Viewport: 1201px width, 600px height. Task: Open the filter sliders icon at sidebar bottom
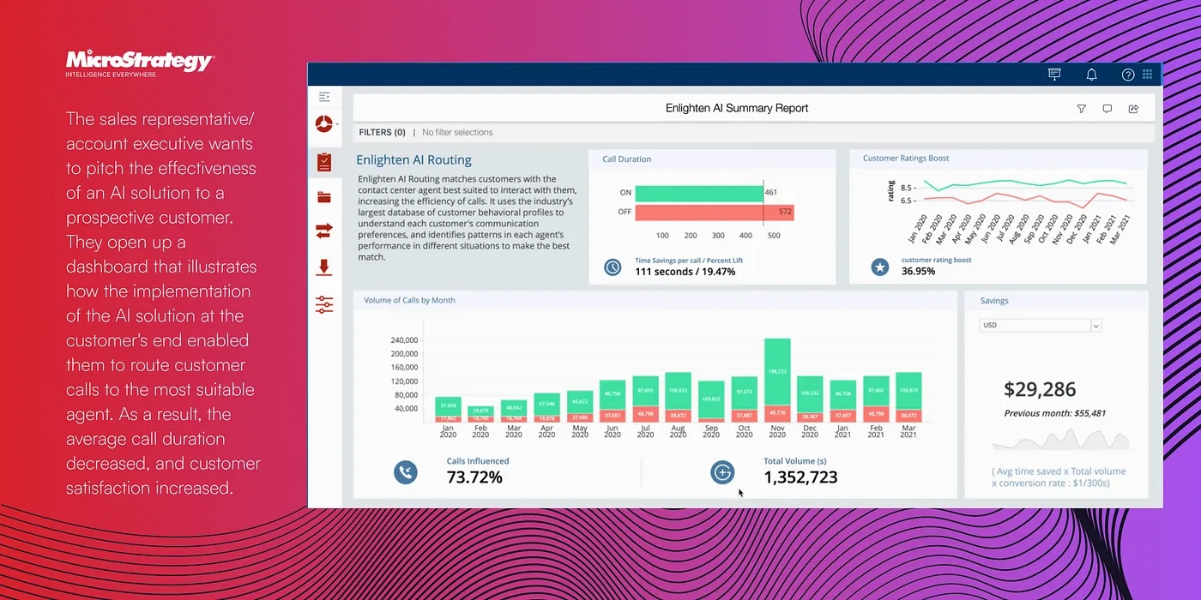coord(324,304)
